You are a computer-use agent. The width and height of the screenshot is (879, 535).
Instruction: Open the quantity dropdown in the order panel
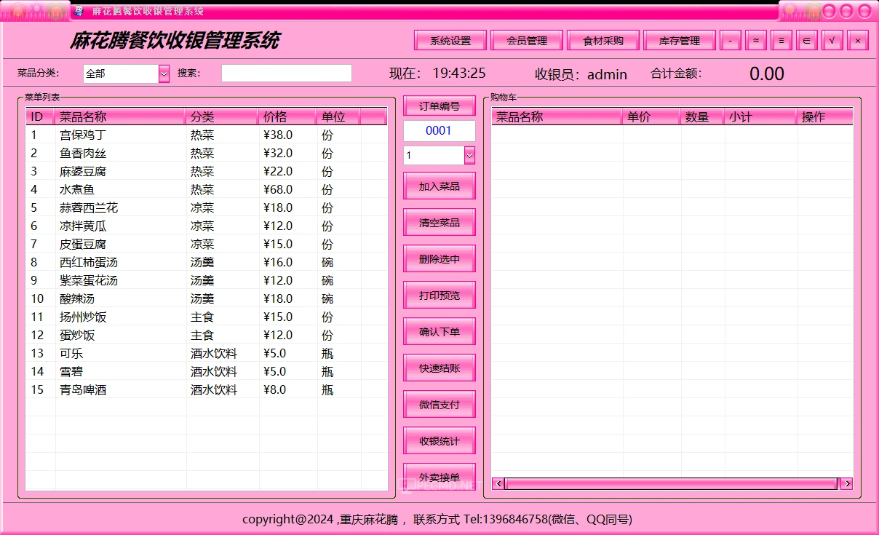469,154
